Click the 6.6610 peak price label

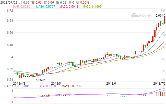160,16
